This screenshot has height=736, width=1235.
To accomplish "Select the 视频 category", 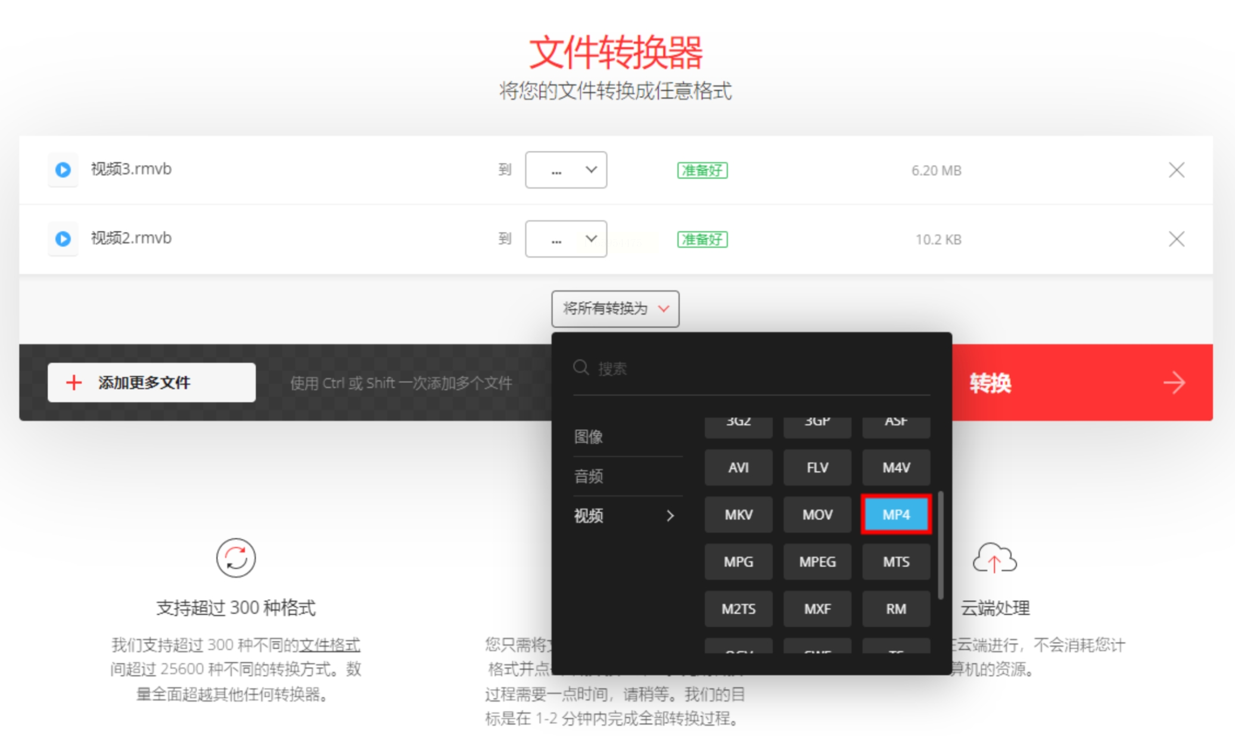I will 624,515.
